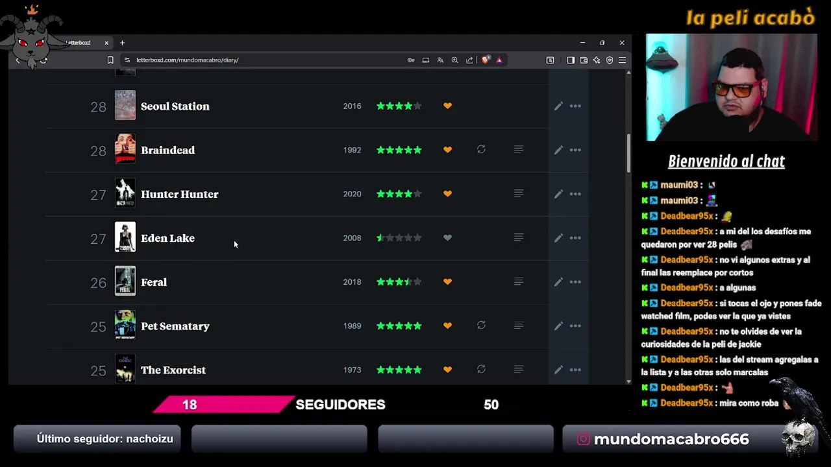831x467 pixels.
Task: Open Brave Shields lion icon
Action: click(x=486, y=60)
